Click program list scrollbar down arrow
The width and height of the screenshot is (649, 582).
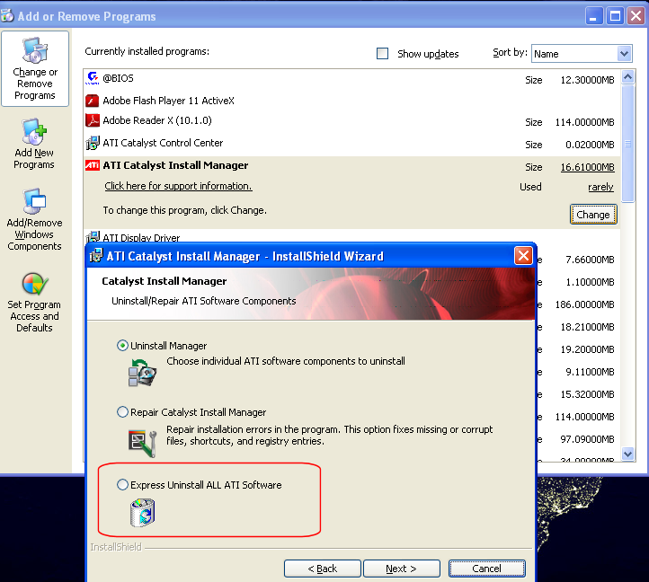[628, 454]
